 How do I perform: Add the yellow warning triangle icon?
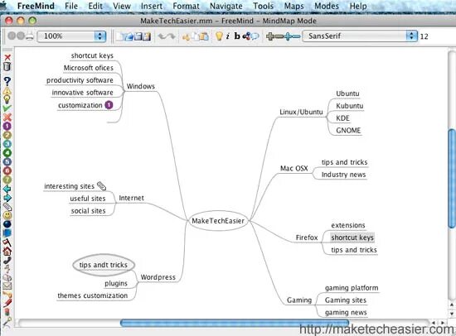click(7, 91)
